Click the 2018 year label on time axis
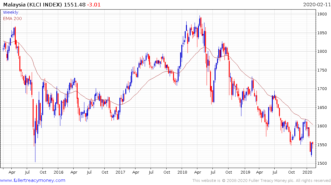The width and height of the screenshot is (331, 185). [182, 172]
